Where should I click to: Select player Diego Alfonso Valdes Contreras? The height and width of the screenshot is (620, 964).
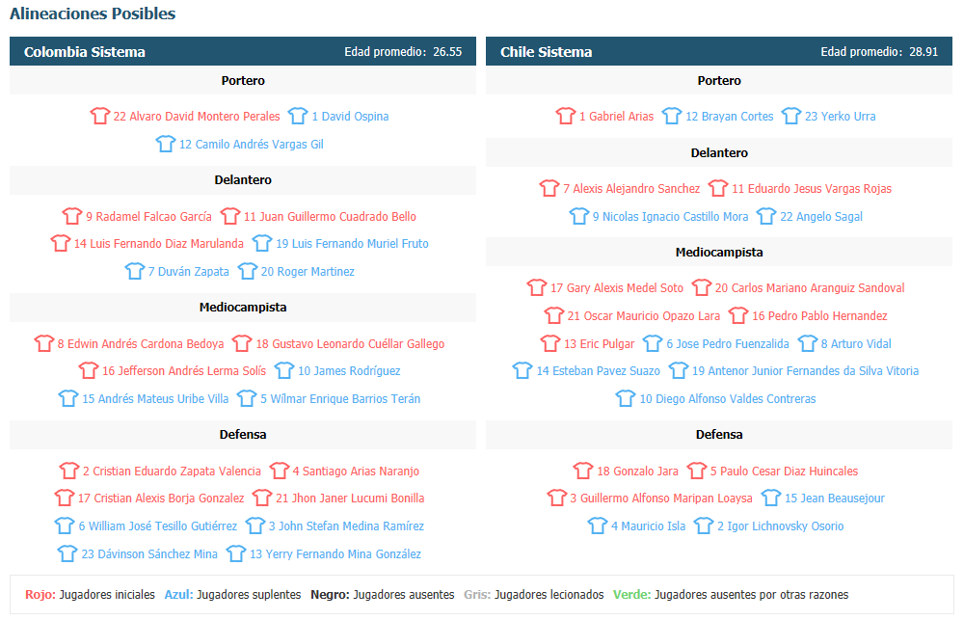728,398
